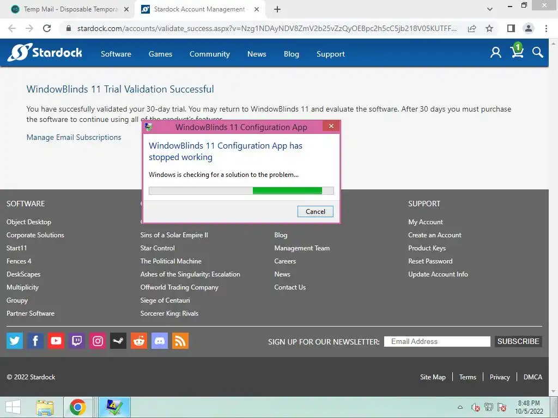
Task: Open Update Account Info link
Action: click(x=438, y=274)
